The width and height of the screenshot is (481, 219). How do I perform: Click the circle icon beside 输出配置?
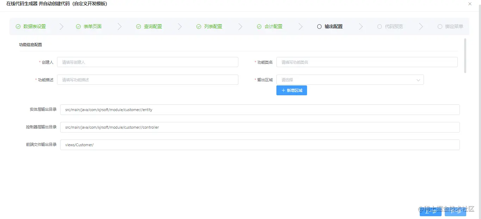[319, 26]
